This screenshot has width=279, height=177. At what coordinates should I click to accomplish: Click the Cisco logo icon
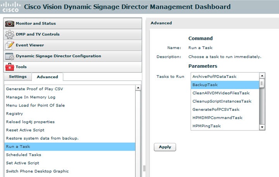click(x=12, y=7)
